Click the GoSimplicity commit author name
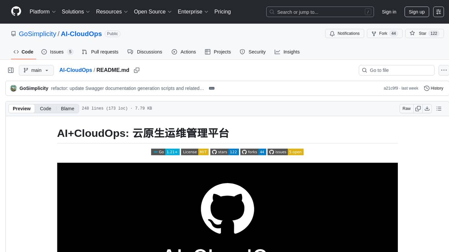The image size is (449, 252). click(34, 88)
